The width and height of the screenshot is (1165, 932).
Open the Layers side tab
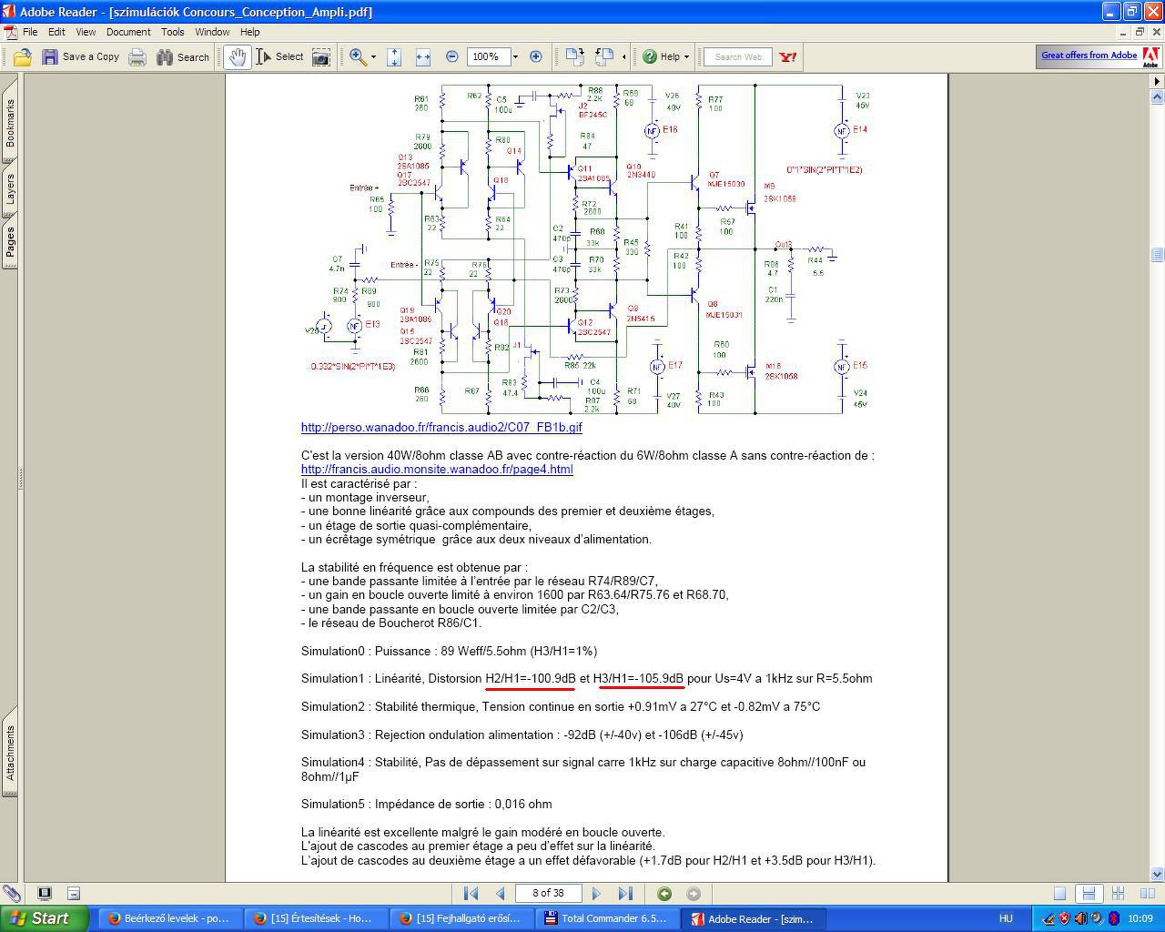click(10, 187)
